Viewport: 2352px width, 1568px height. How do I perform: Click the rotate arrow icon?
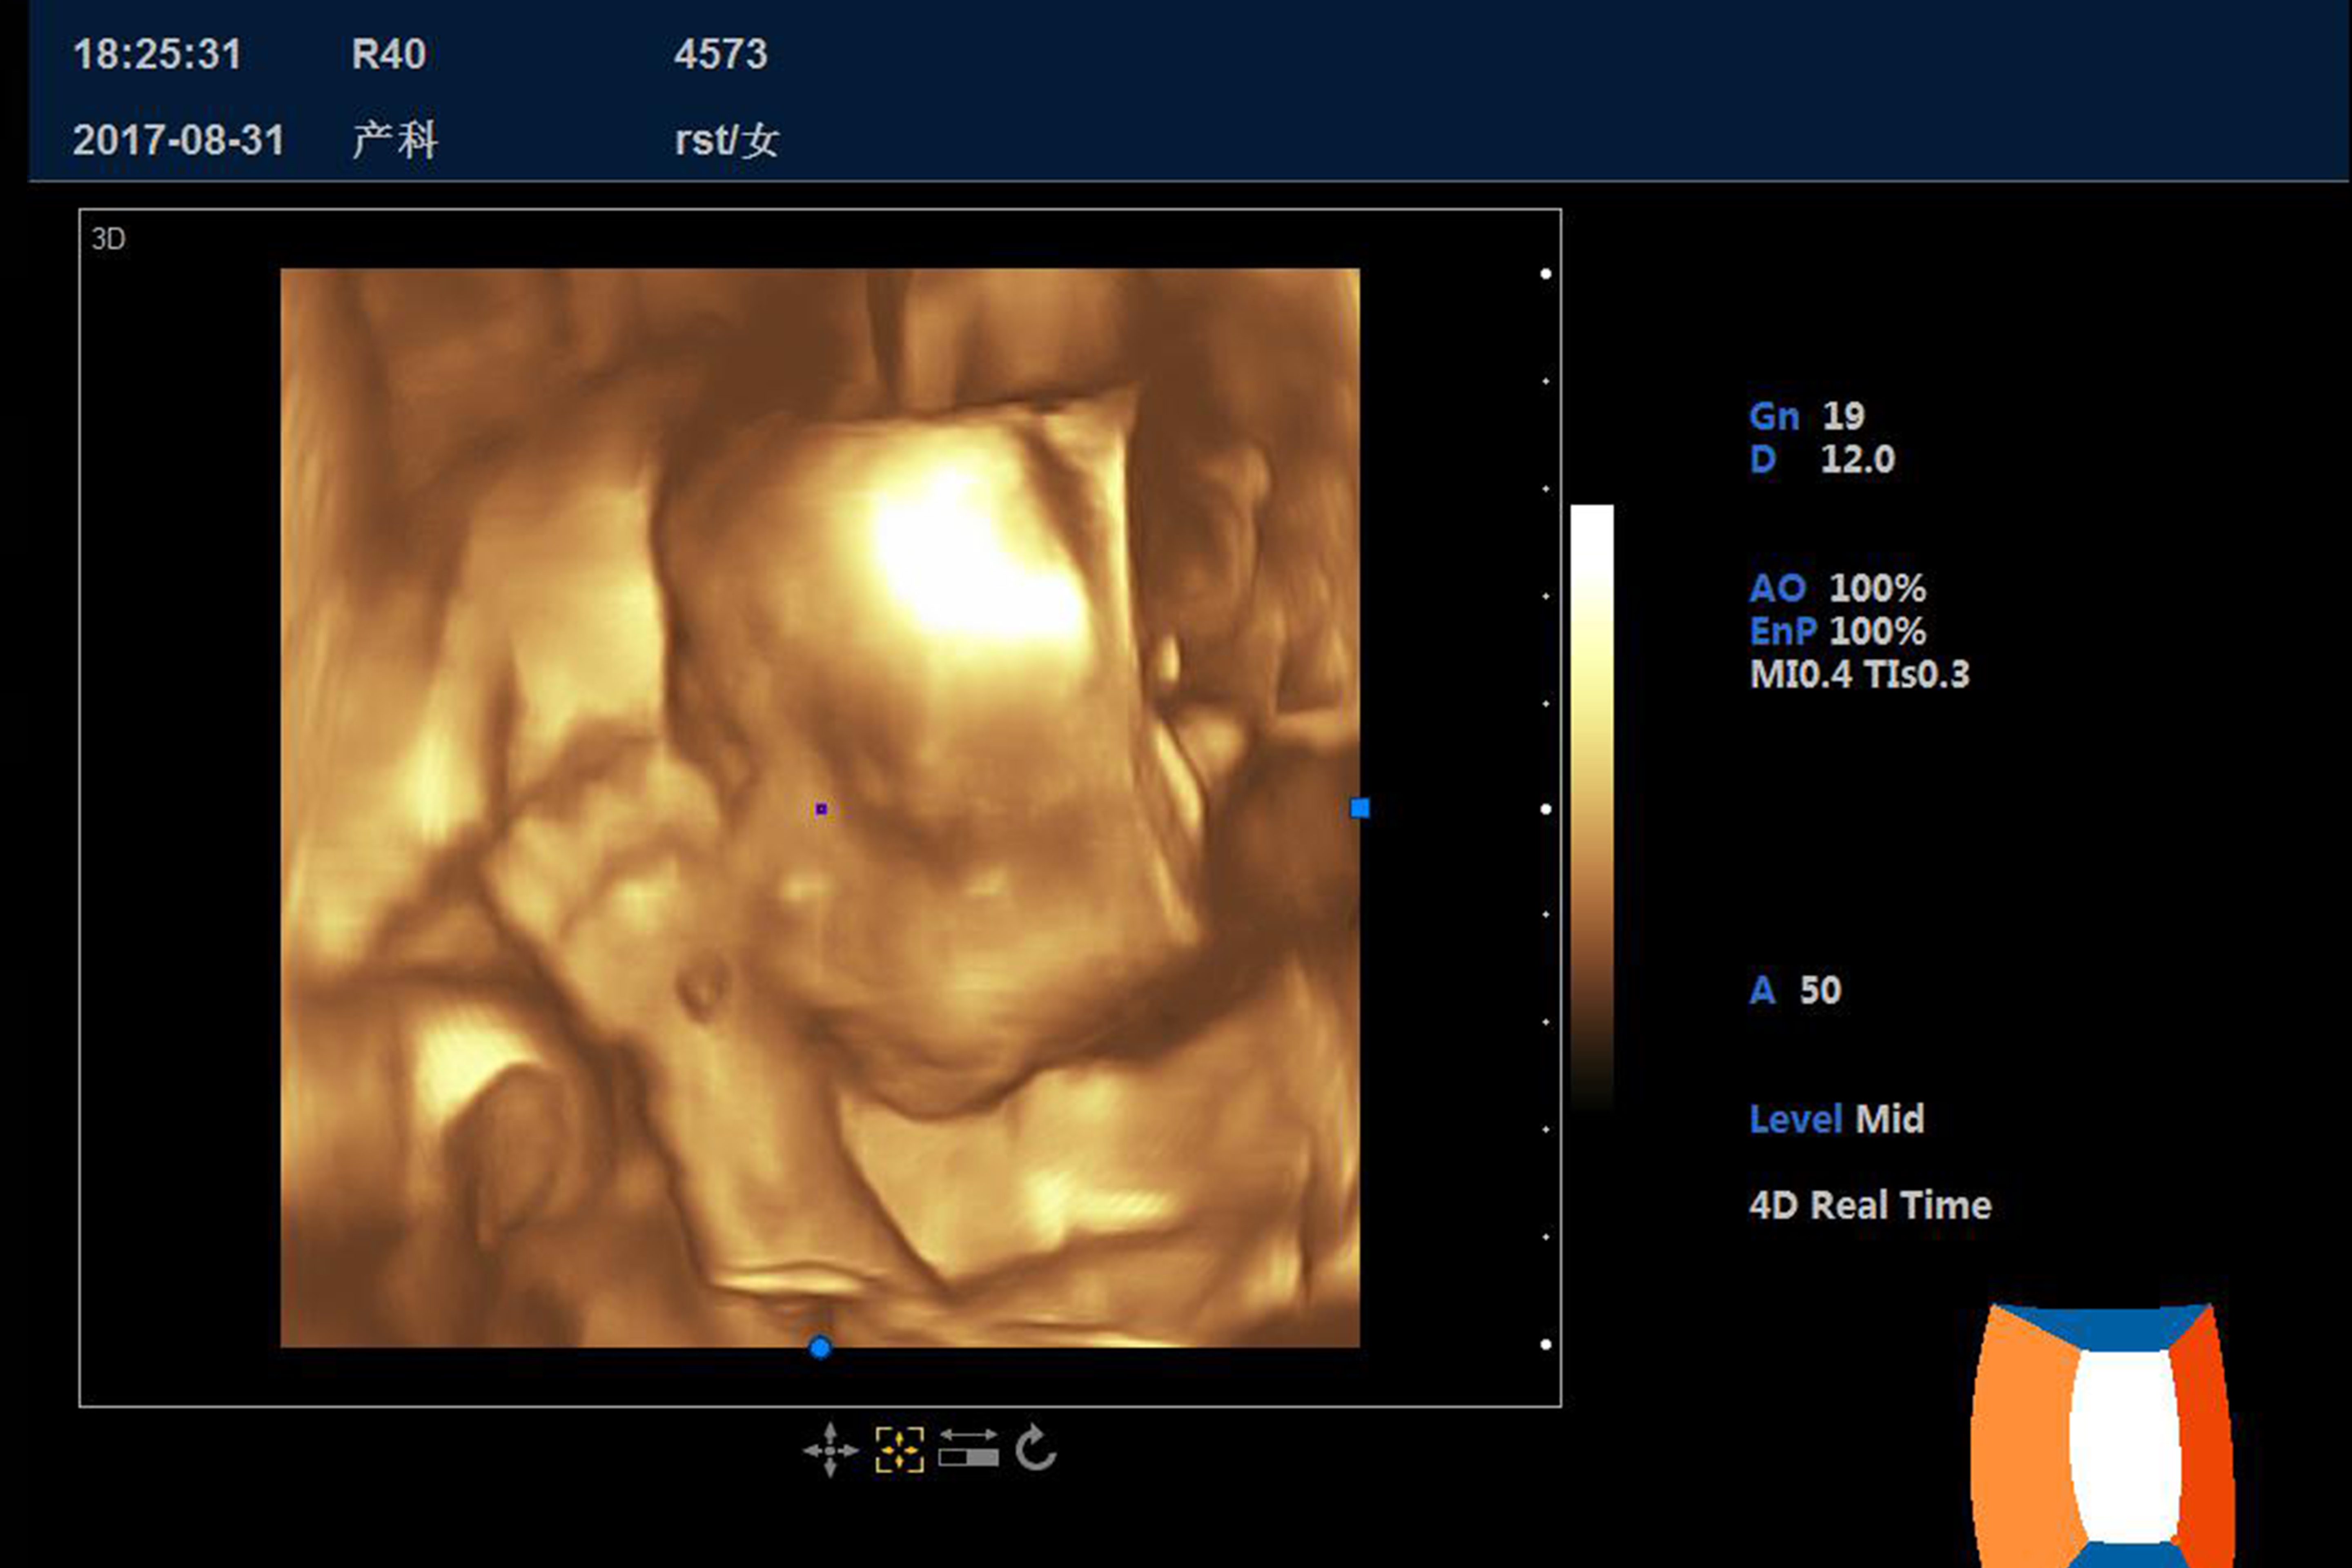pos(1036,1448)
